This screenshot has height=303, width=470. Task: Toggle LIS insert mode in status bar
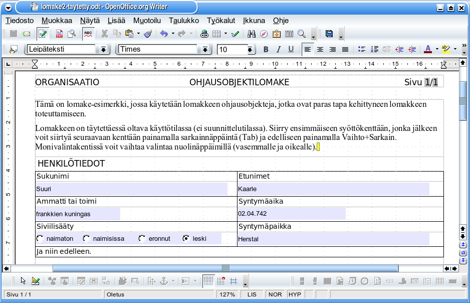pos(252,294)
